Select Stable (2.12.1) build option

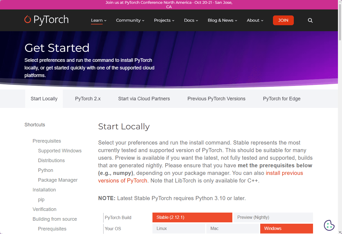click(192, 217)
